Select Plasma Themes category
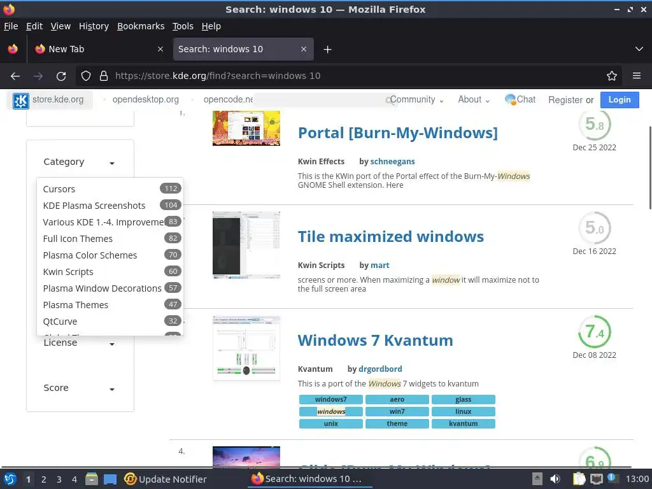The height and width of the screenshot is (489, 652). pos(110,305)
